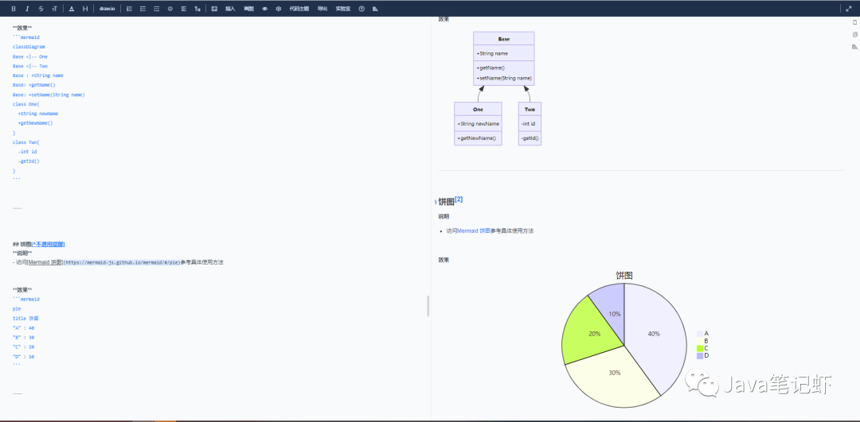The width and height of the screenshot is (860, 422).
Task: Open settings with the gear icon
Action: click(x=279, y=9)
